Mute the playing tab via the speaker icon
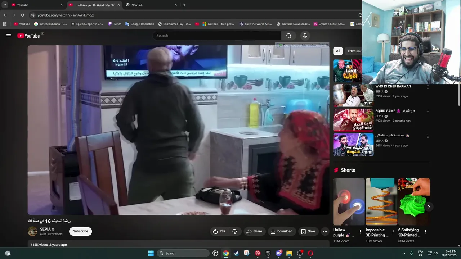This screenshot has height=259, width=461. point(113,5)
